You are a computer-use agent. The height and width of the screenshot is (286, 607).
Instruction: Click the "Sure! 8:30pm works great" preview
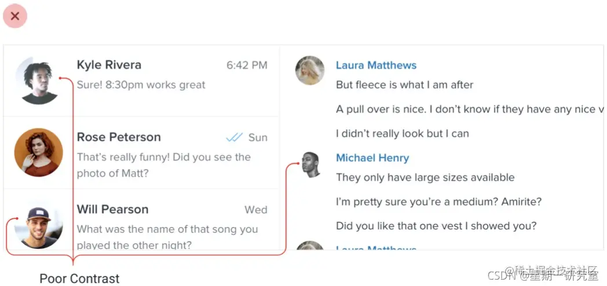click(x=141, y=85)
